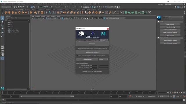Open the viewport Shading menu
Viewport: 186px width, 104px height.
pyautogui.click(x=37, y=16)
